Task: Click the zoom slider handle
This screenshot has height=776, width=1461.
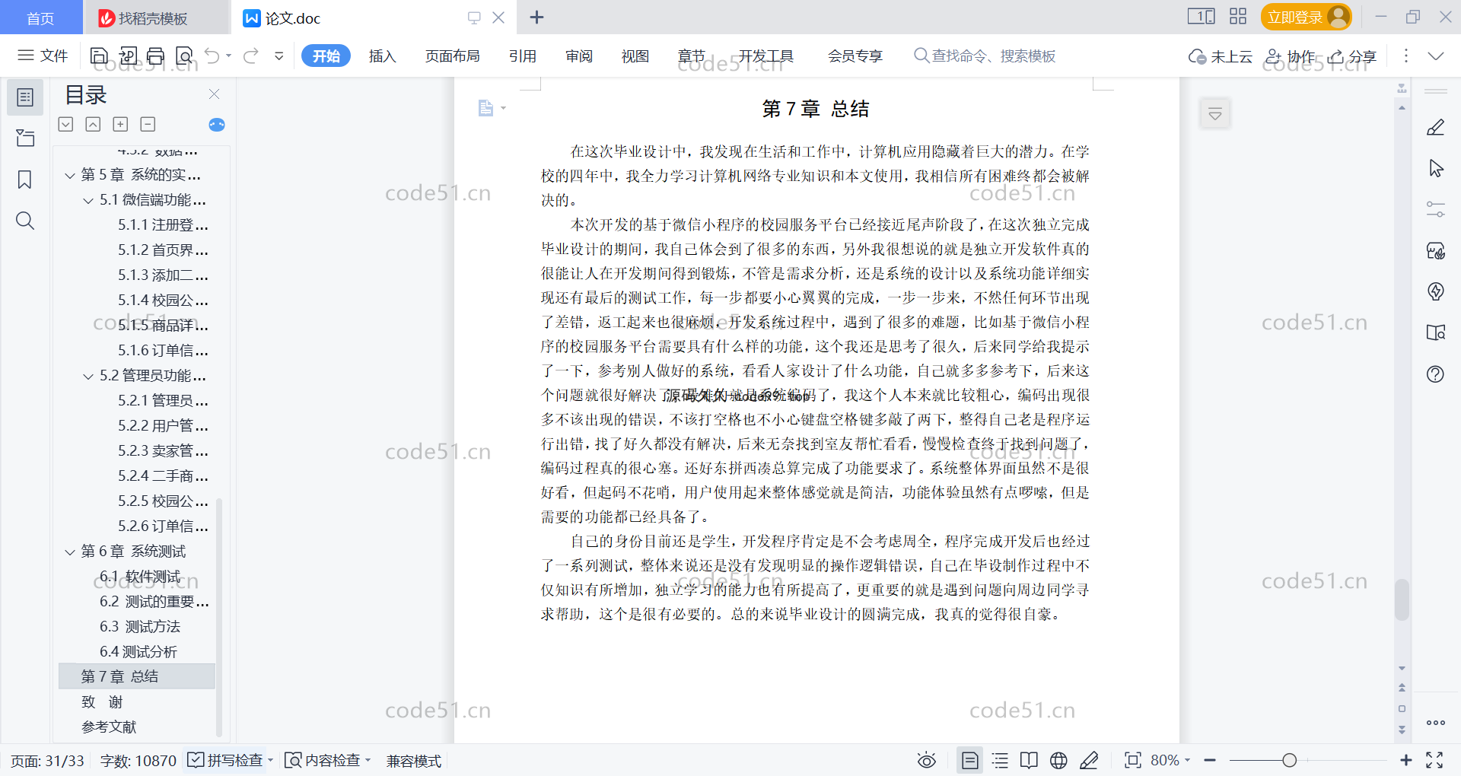Action: (x=1289, y=761)
